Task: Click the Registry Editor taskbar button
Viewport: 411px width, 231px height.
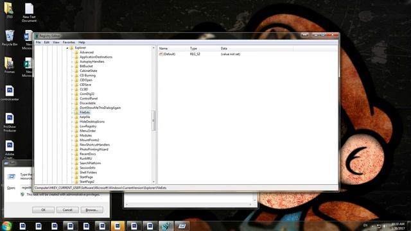Action: click(166, 226)
